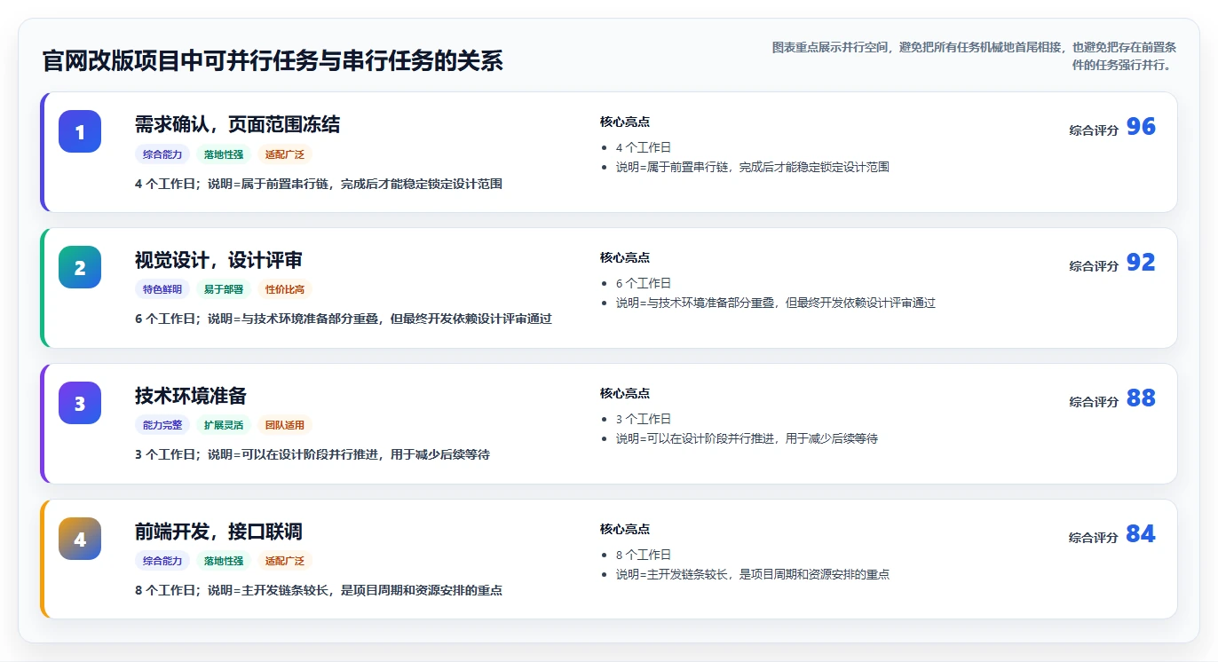Click bullet 说明=属于前置串行链，完成后才能稳定锁定设计范围
Screen dimensions: 1218x662
pyautogui.click(x=753, y=167)
